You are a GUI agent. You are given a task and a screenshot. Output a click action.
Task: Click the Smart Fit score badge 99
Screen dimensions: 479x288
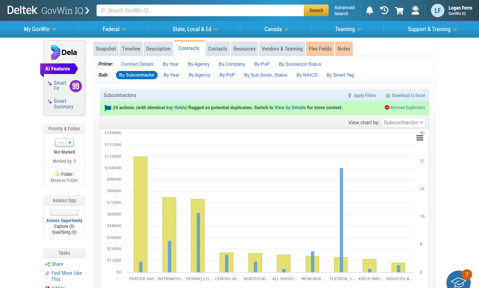pos(76,86)
